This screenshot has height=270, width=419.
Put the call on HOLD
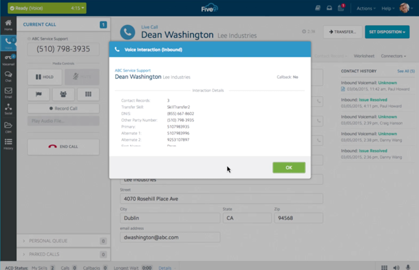tap(45, 77)
